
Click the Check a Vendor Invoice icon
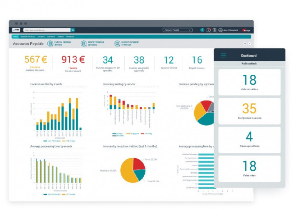tap(50, 43)
